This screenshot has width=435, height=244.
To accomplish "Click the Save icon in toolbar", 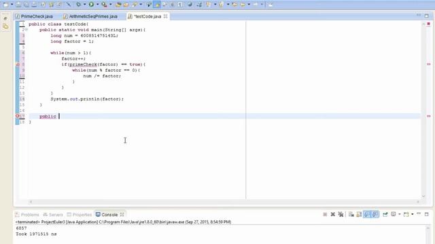I will coord(18,5).
